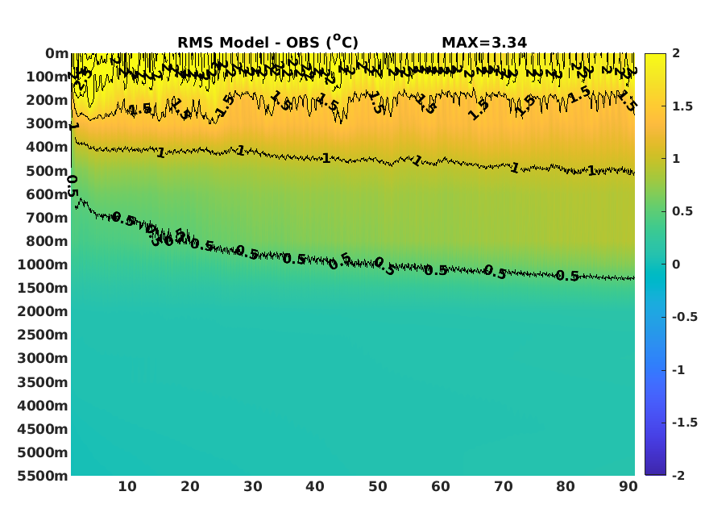
Task: Select the "2500m" depth axis label
Action: 43,335
